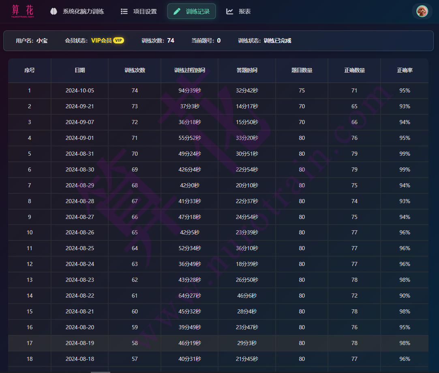Switch to the 训练记录 tab
439x373 pixels.
(x=197, y=11)
